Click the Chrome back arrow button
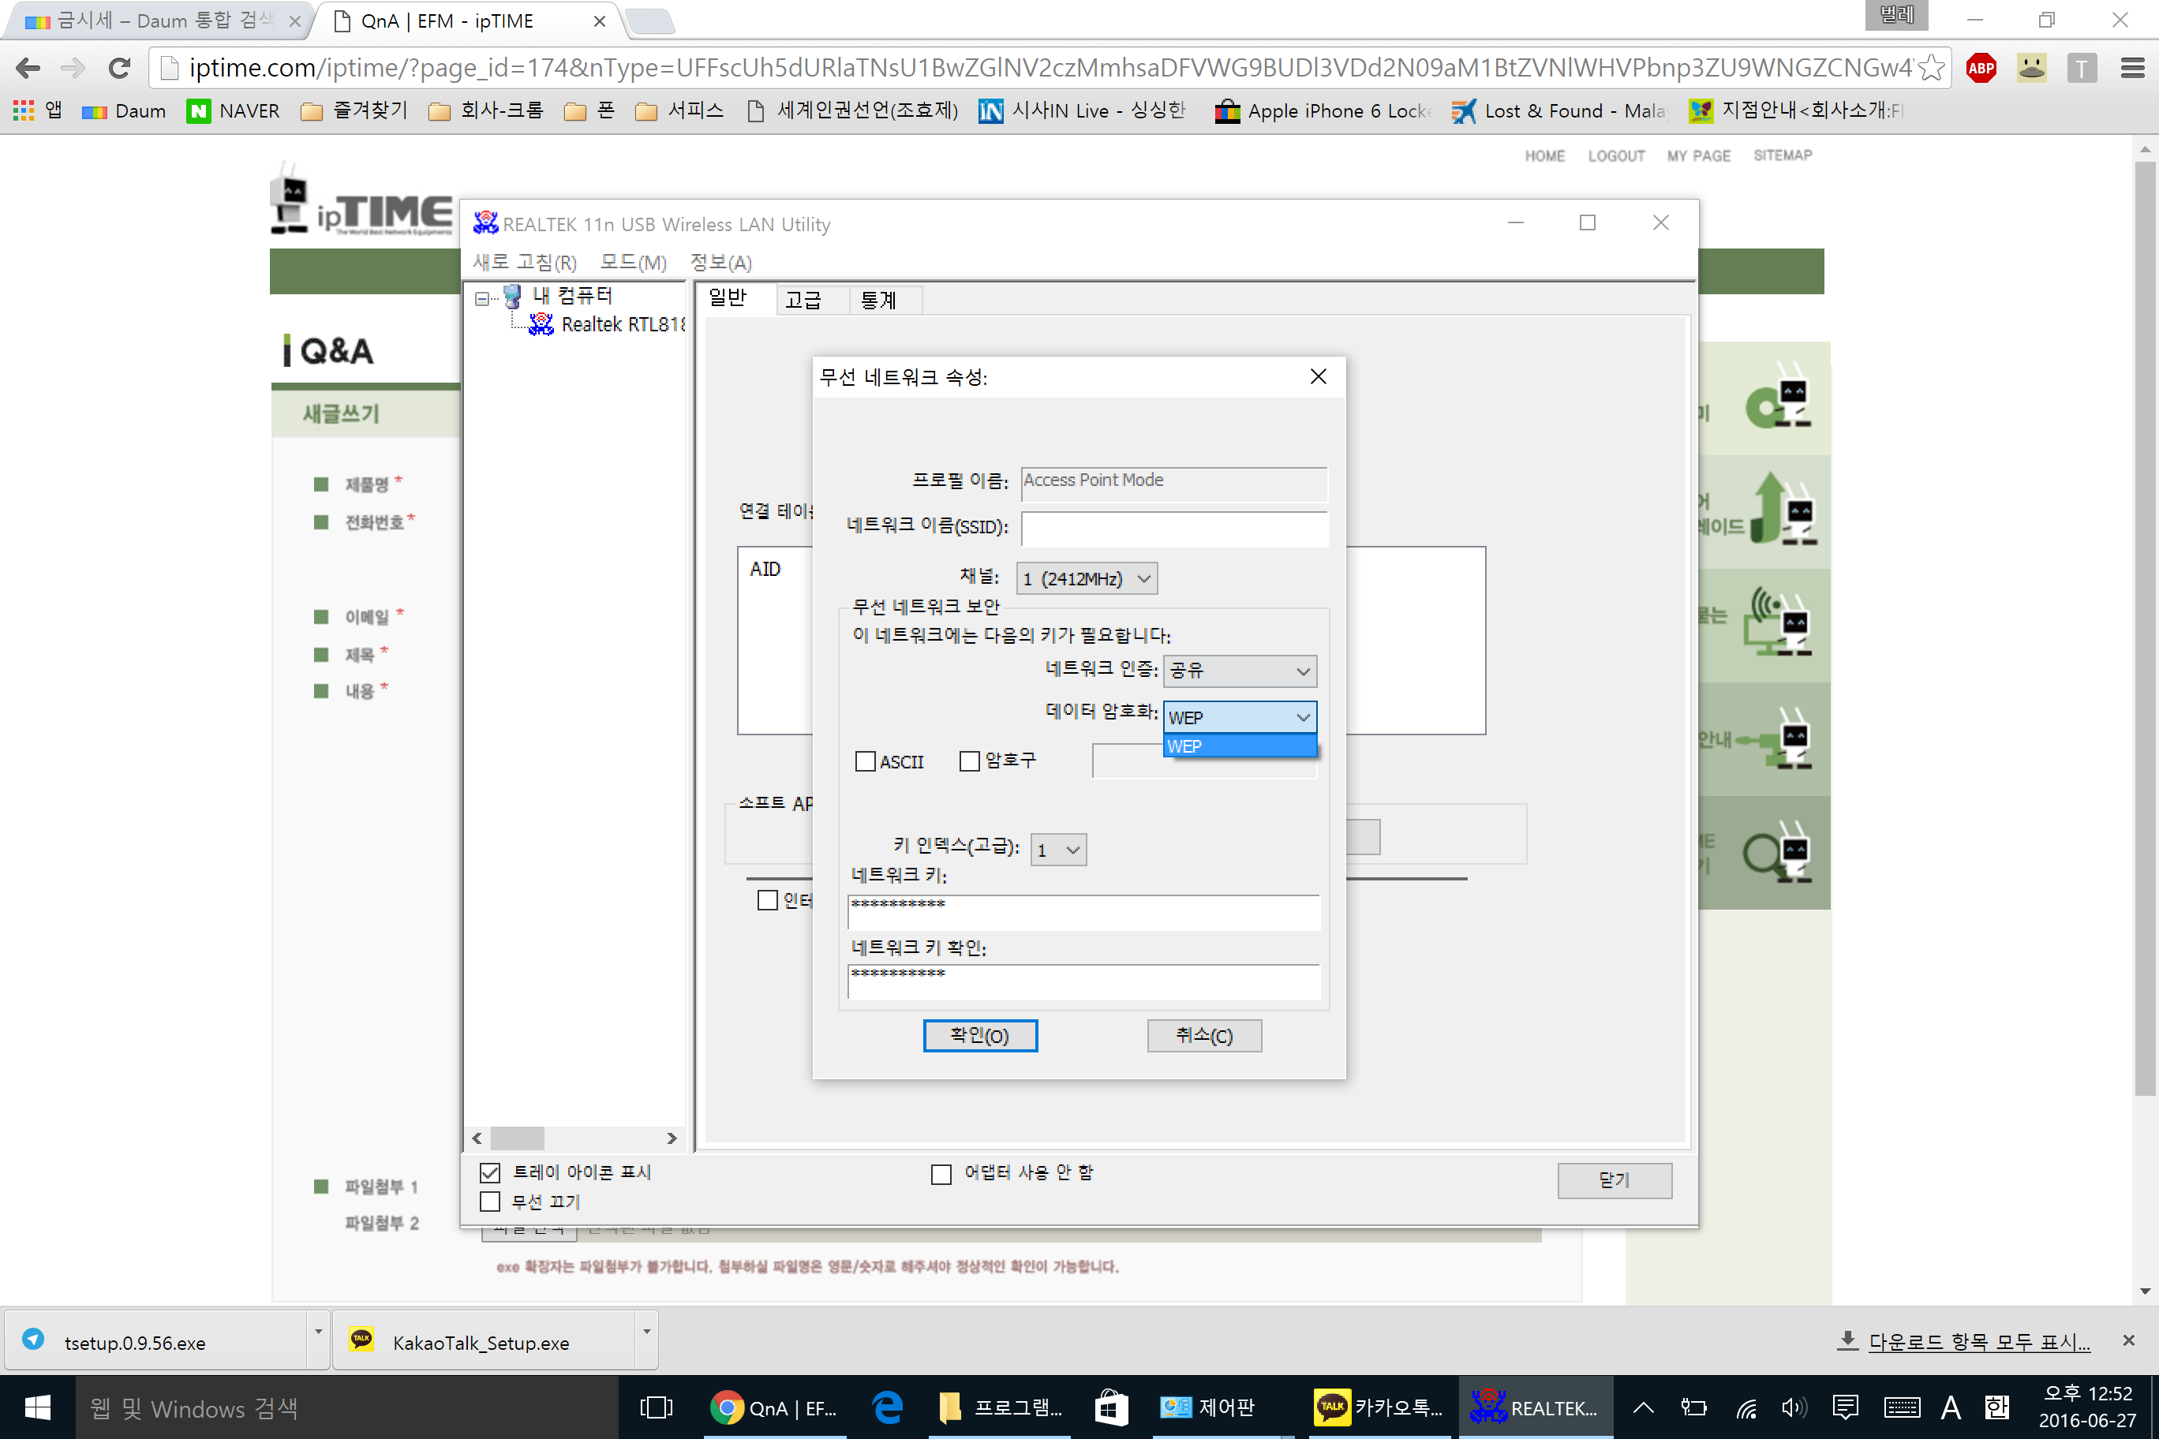This screenshot has height=1439, width=2159. click(x=28, y=68)
